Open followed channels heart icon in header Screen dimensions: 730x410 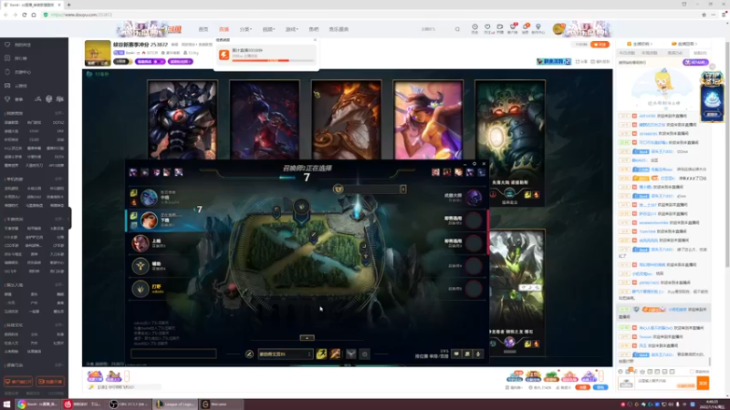pyautogui.click(x=487, y=27)
